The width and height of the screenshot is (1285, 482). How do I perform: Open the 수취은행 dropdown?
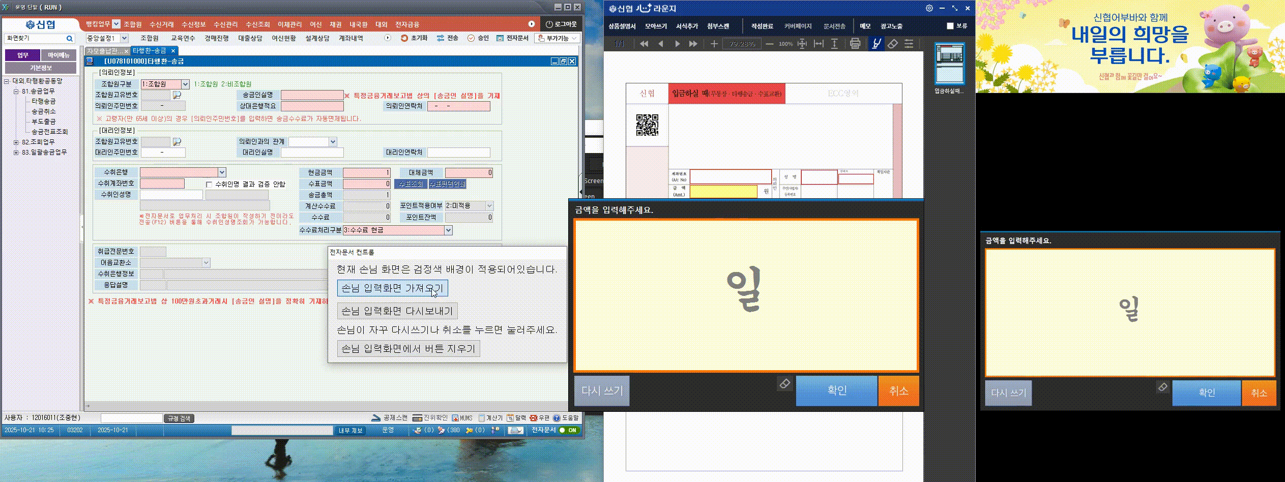pos(221,172)
